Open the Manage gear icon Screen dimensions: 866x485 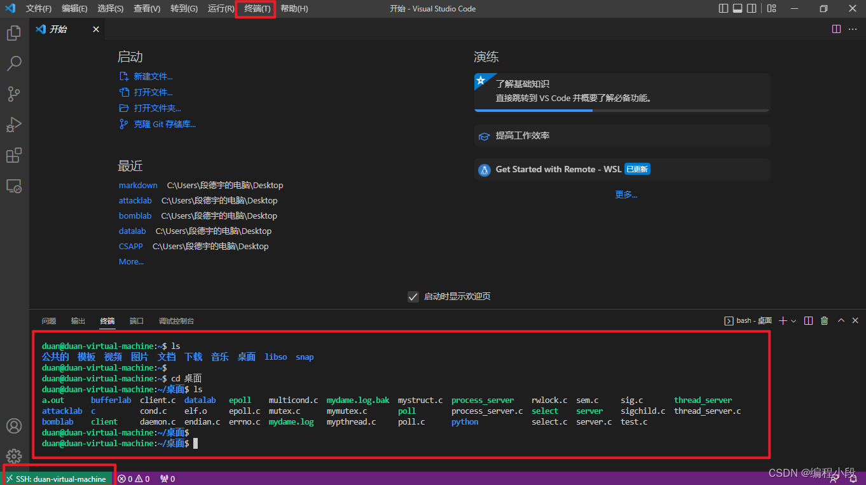(14, 456)
